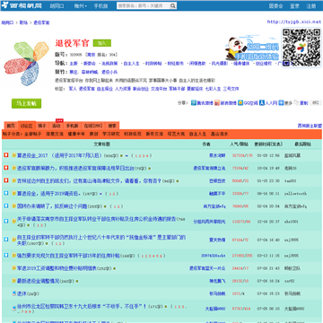The height and width of the screenshot is (323, 323).
Task: Click 登录 login link in header
Action: click(x=294, y=6)
